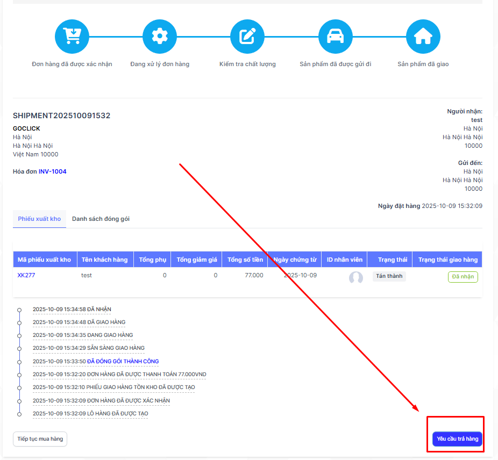The image size is (498, 460).
Task: Click the shopping cart order confirmed icon
Action: click(72, 37)
